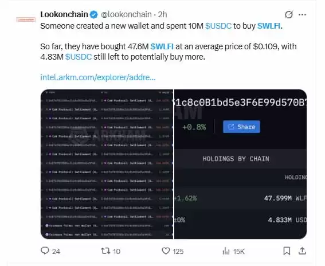This screenshot has height=266, width=325.
Task: Click the $USDC cashtag after 4.83M
Action: (x=79, y=57)
